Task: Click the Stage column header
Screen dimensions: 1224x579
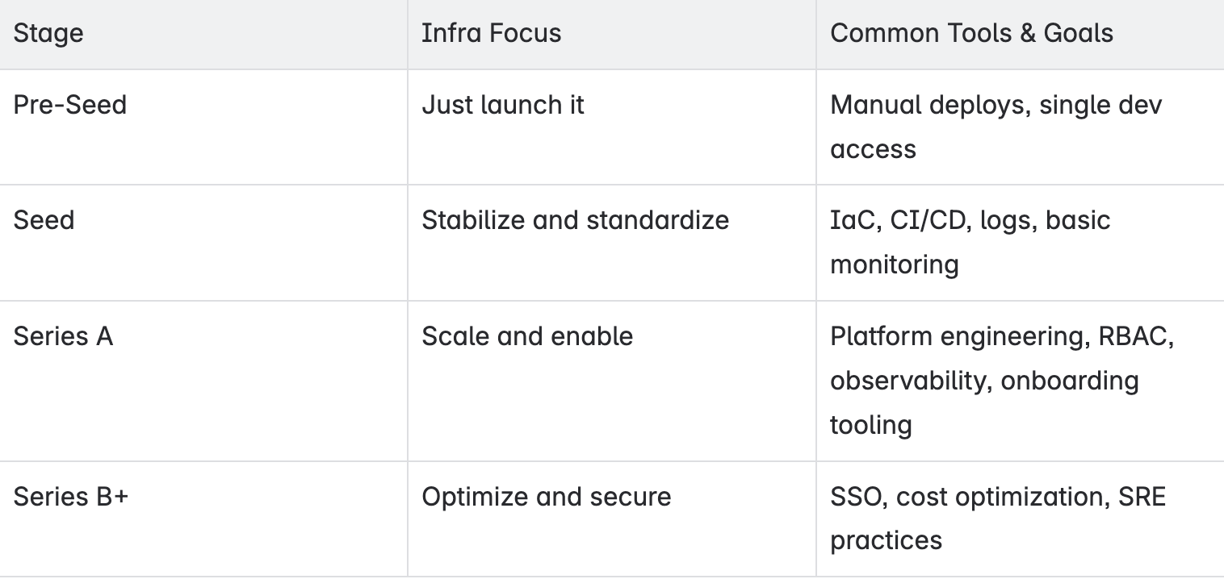Action: point(203,34)
